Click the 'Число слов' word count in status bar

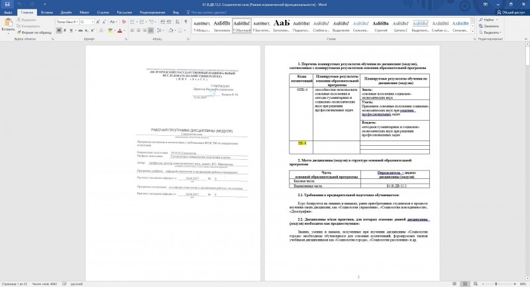coord(44,284)
